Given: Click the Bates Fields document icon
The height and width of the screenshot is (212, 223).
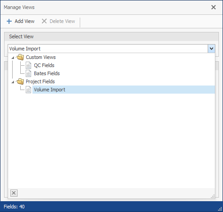Looking at the screenshot, I should 28,73.
